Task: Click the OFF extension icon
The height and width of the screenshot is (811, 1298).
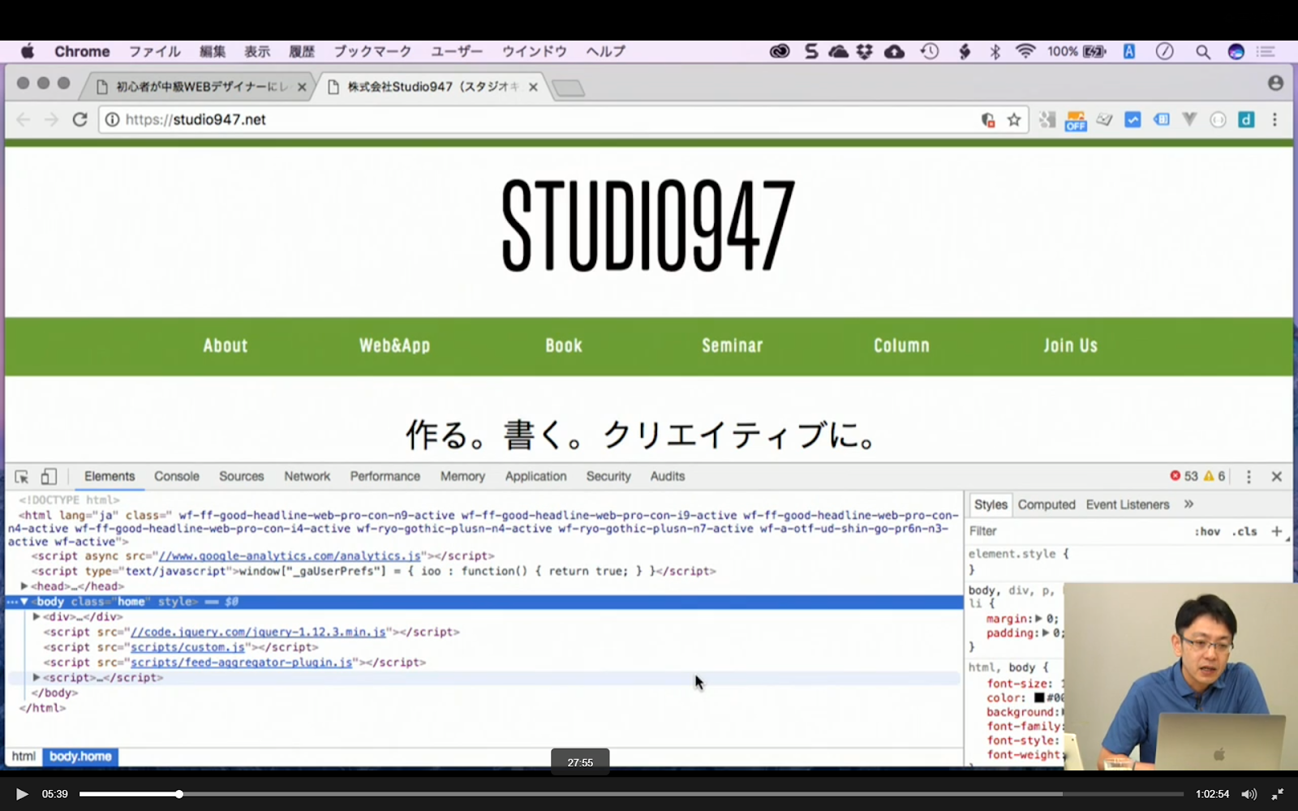Action: click(1076, 120)
